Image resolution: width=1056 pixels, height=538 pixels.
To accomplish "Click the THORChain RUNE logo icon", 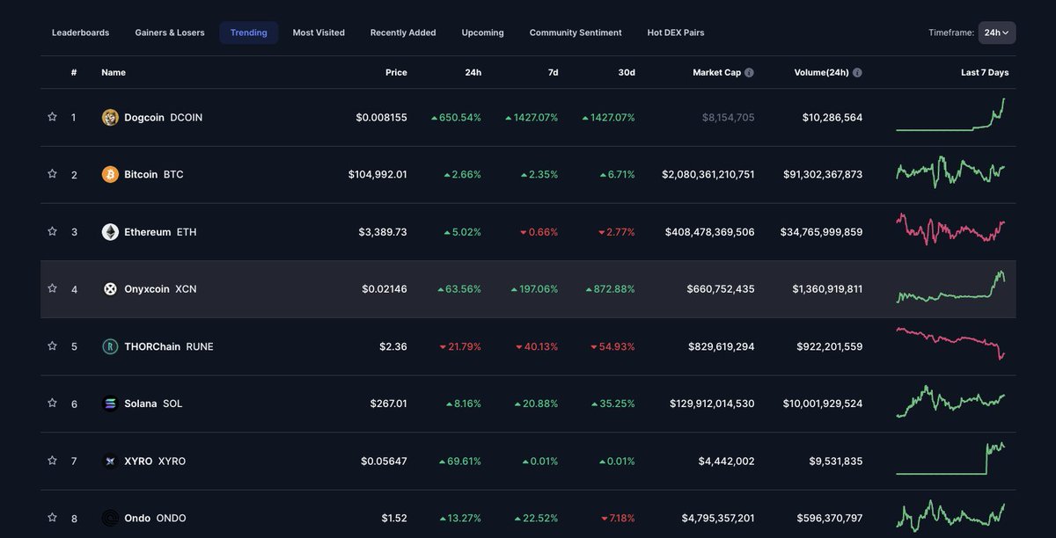I will tap(109, 345).
